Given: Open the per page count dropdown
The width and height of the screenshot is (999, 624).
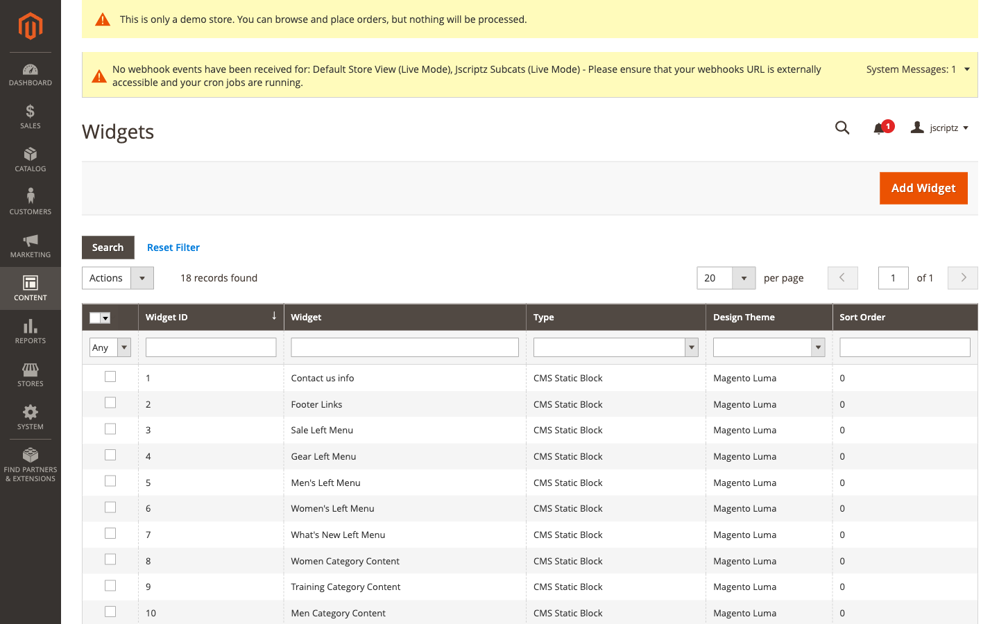Looking at the screenshot, I should click(x=744, y=277).
